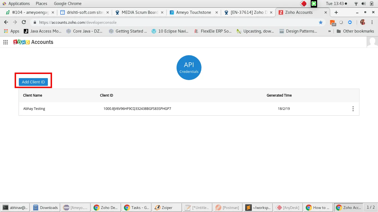Click the Client ID value 1000.8JV6V96HF9CQ332438BGFS83SPHGP7
Screen dimensions: 378x212
[137, 109]
